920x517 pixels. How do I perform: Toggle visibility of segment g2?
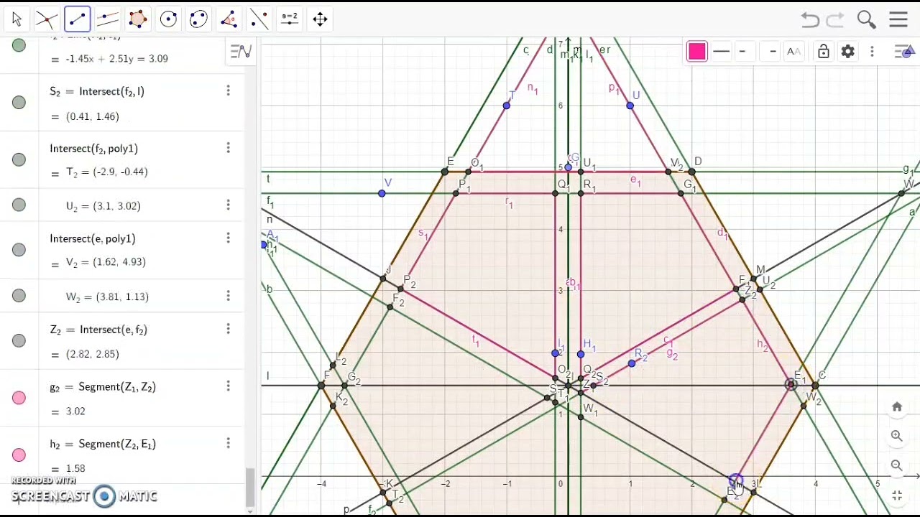19,398
